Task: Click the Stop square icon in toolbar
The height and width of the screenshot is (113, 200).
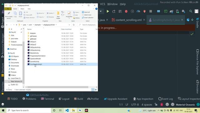Action: pos(151,11)
